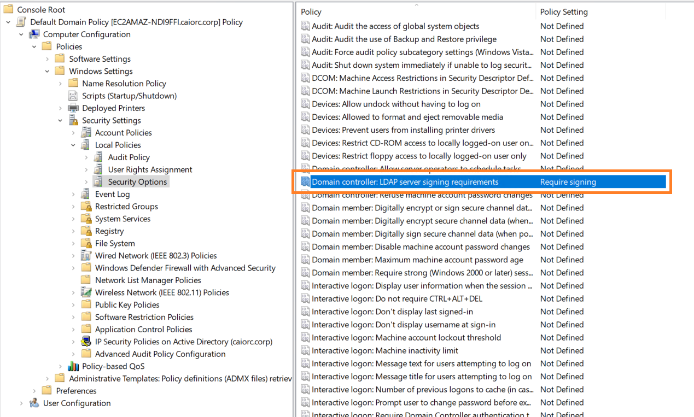Click the Security Settings icon

point(73,120)
